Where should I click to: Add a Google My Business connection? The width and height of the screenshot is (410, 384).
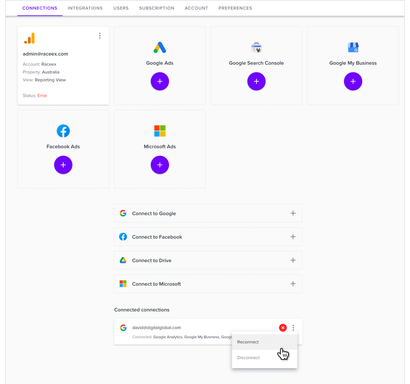[x=353, y=81]
